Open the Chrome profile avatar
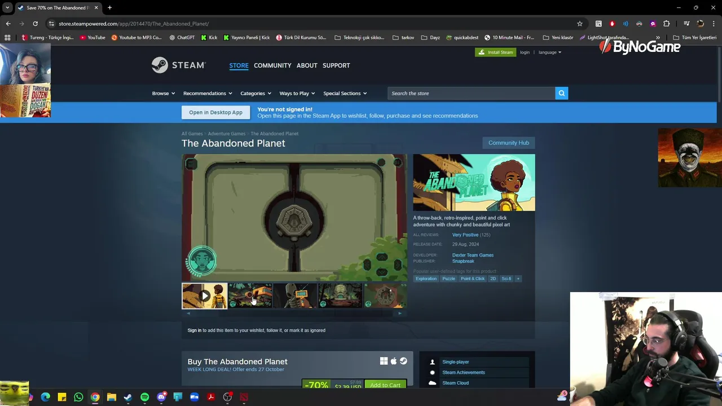This screenshot has width=722, height=406. (700, 24)
